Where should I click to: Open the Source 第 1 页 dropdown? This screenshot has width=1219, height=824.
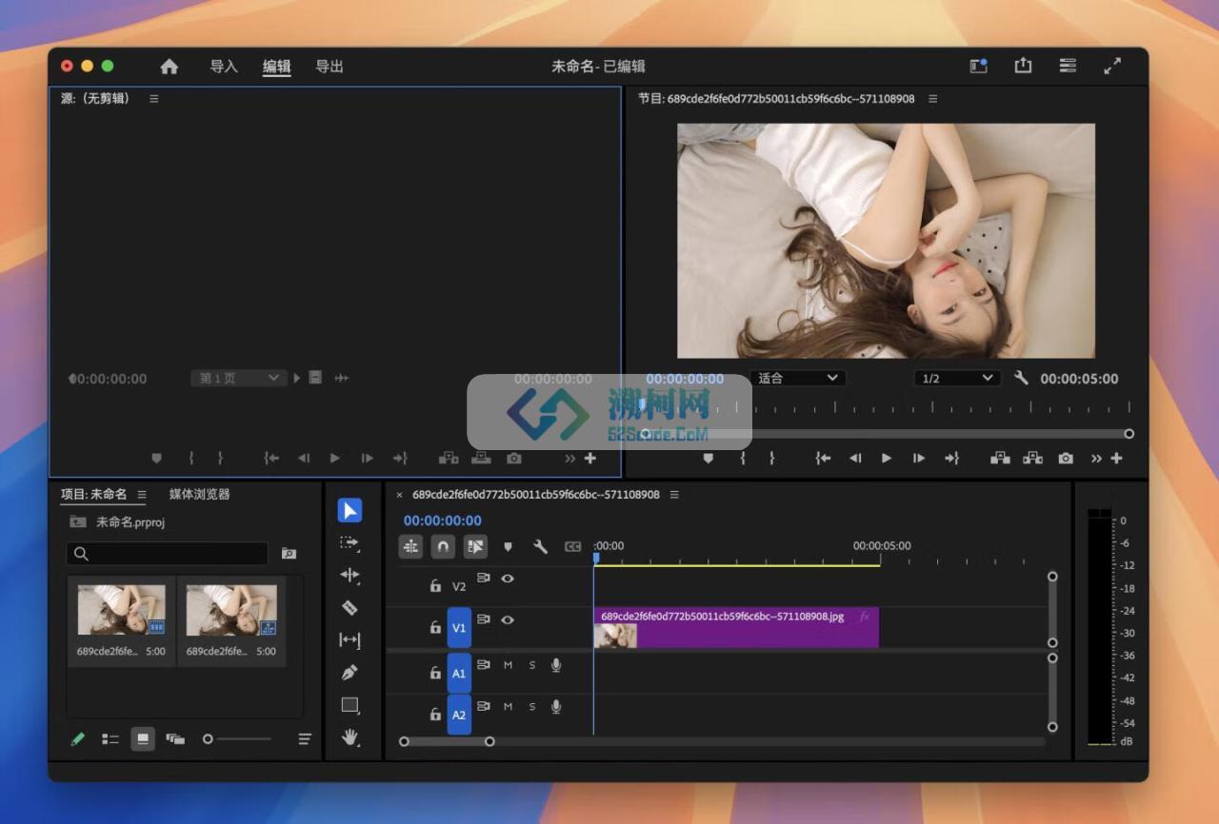tap(239, 378)
